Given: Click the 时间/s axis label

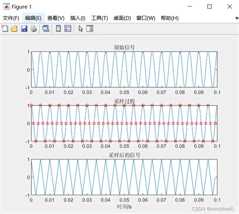Looking at the screenshot, I should (124, 206).
